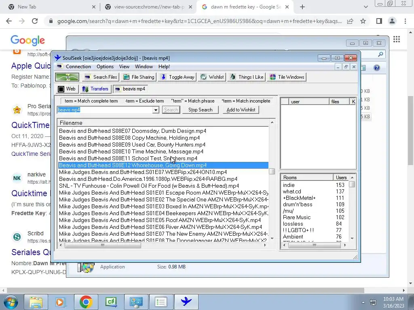
Task: Select the Rare Music room
Action: [x=315, y=218]
